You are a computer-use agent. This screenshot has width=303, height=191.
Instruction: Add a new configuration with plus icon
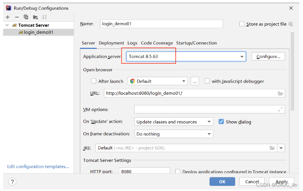(7, 17)
